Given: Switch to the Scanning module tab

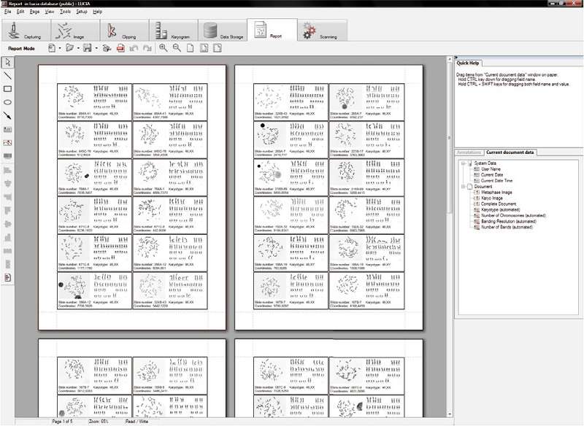Looking at the screenshot, I should (323, 30).
